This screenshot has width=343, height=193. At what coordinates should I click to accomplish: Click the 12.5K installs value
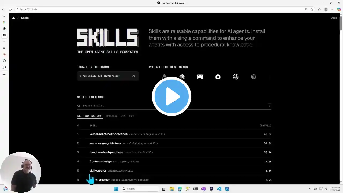coord(268,161)
